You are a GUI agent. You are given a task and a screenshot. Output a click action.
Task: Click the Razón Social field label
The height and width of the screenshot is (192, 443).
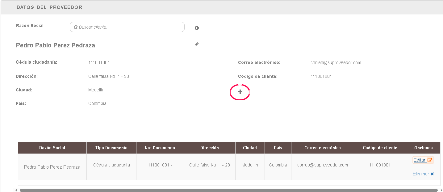click(30, 26)
